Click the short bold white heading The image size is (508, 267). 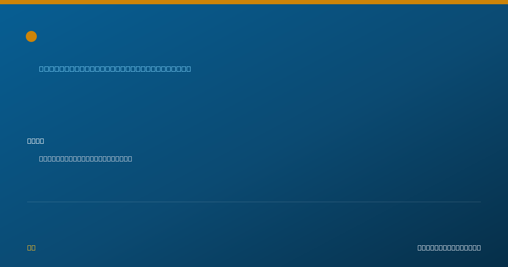point(36,141)
